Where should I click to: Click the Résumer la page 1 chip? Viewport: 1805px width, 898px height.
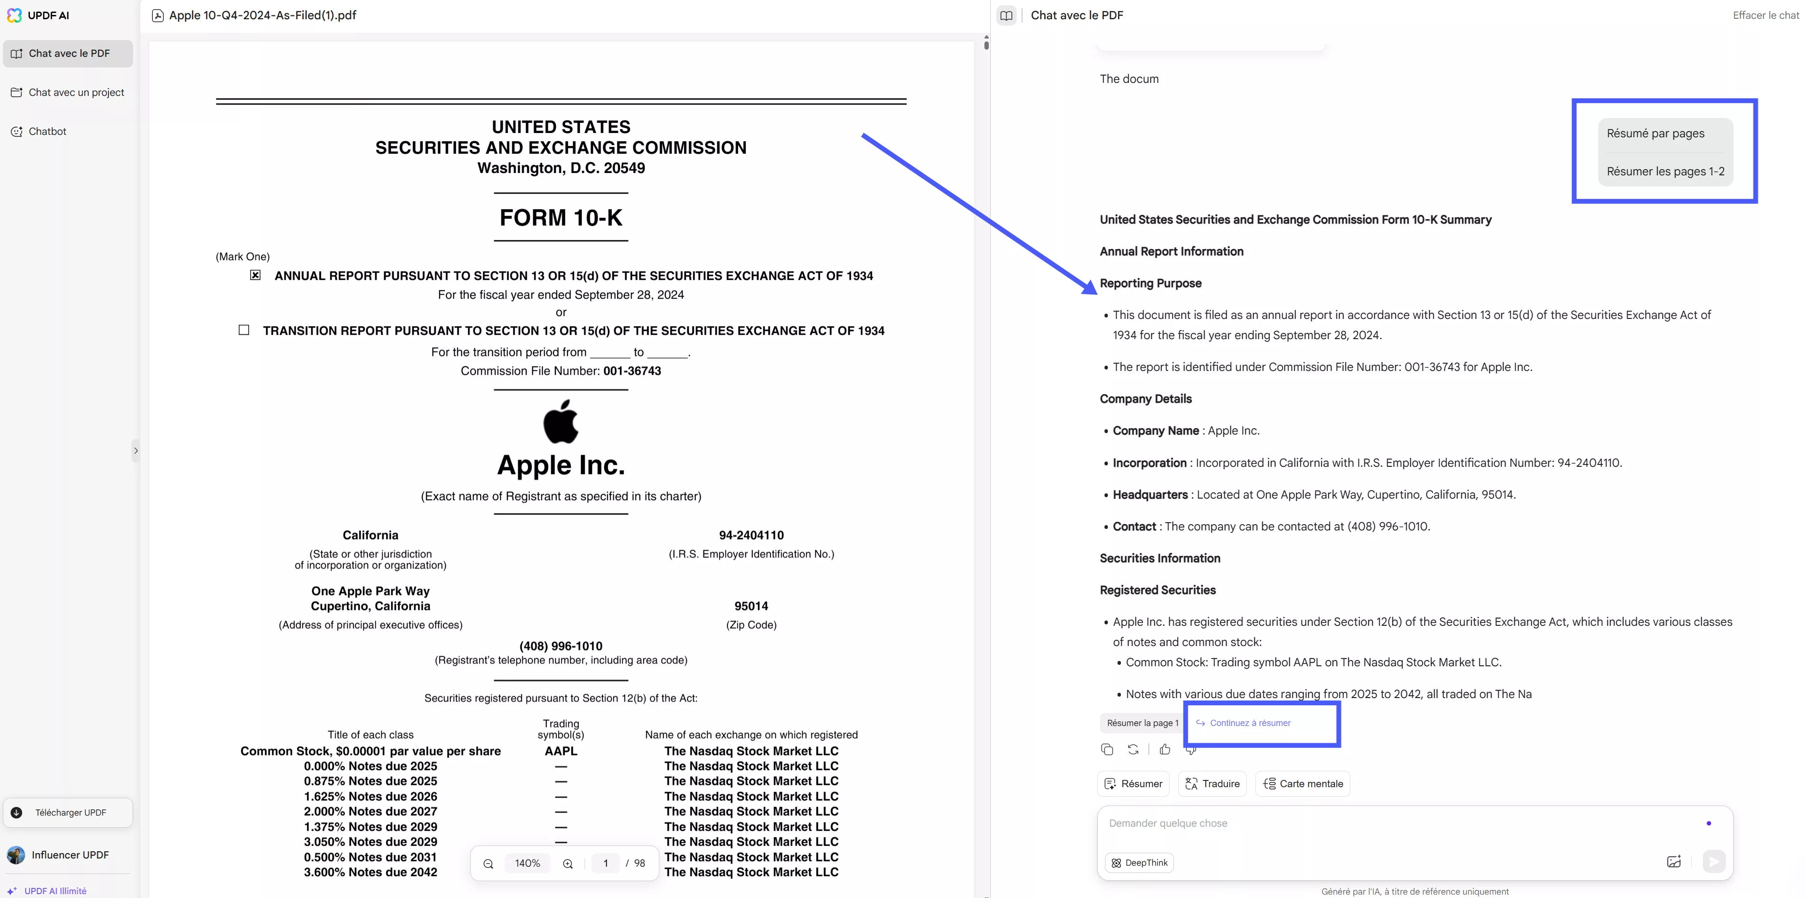(1142, 723)
